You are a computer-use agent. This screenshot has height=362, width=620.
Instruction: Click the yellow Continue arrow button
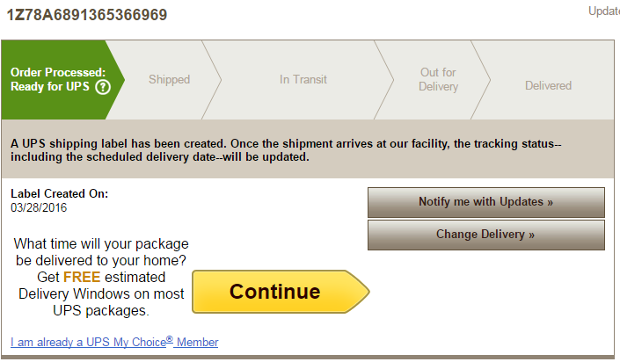[x=281, y=292]
